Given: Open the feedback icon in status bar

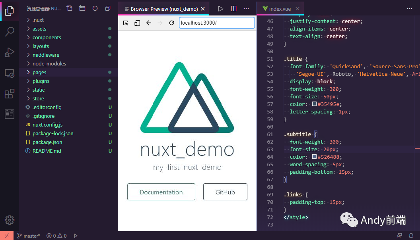Looking at the screenshot, I should [399, 236].
